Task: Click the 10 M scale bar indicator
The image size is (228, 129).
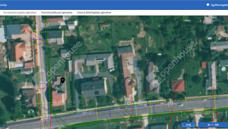Action: pyautogui.click(x=188, y=125)
